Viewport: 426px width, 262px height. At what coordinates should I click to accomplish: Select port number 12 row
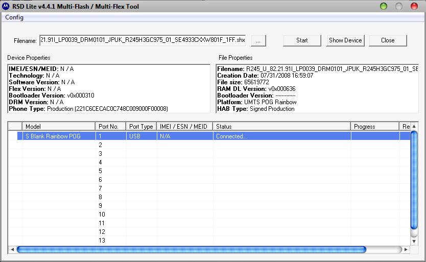[x=209, y=232]
